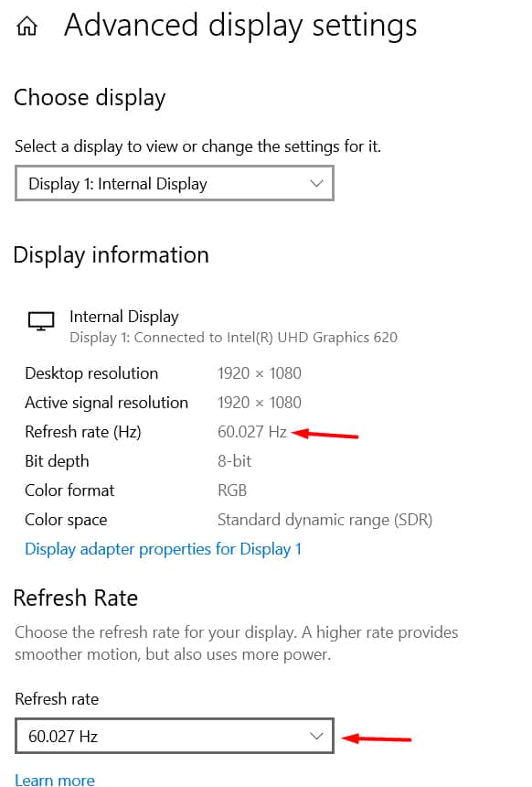Click the Active signal resolution value
532x787 pixels.
pos(260,402)
